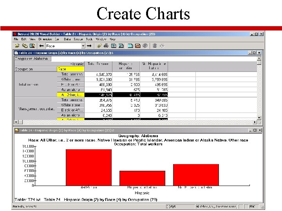Click the red Total Persons chart bar
282x211 pixels.
click(89, 167)
